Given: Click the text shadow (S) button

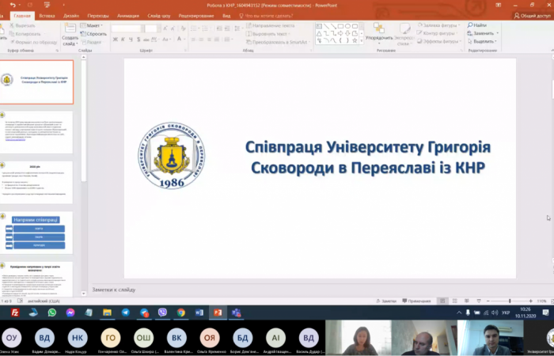Looking at the screenshot, I should [138, 40].
